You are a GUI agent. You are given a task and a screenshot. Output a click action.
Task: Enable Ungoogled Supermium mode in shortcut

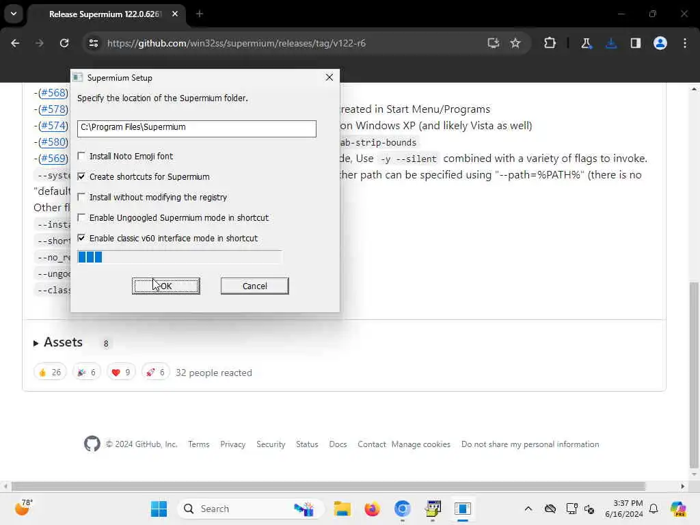click(81, 217)
